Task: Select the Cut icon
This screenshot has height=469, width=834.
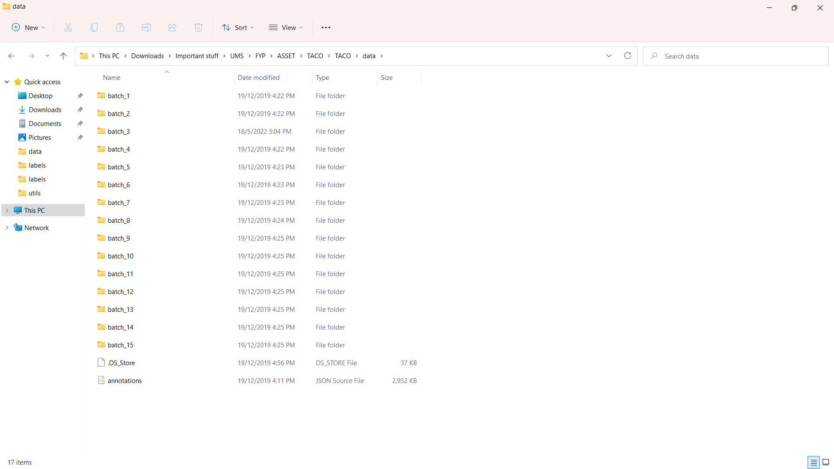Action: point(68,27)
